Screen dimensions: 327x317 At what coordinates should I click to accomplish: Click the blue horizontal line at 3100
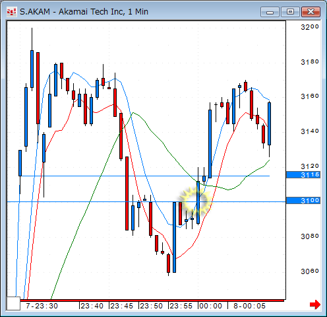point(146,201)
